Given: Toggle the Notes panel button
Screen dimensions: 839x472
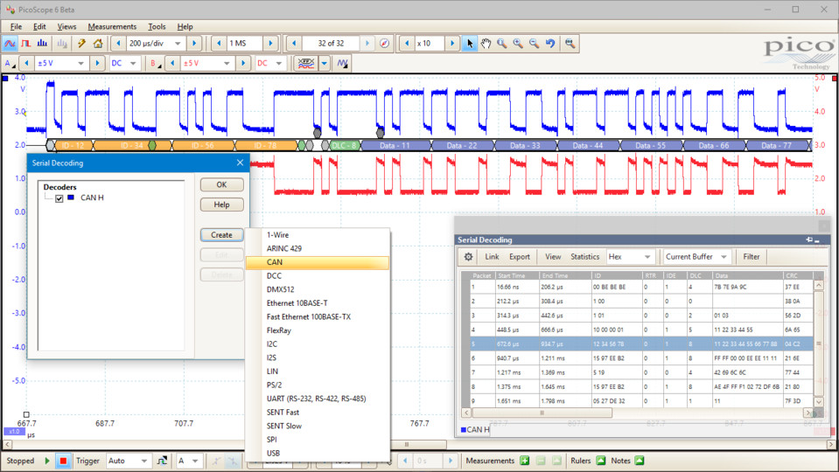Looking at the screenshot, I should [x=639, y=461].
